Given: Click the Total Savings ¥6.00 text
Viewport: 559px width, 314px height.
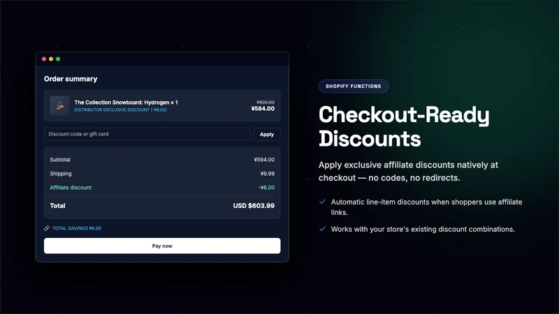Looking at the screenshot, I should [77, 228].
